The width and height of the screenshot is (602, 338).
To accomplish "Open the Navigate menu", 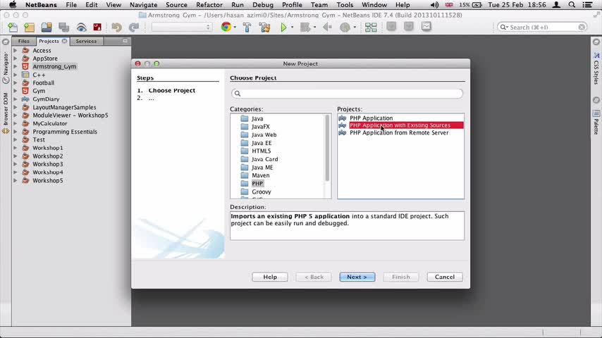I will click(143, 5).
